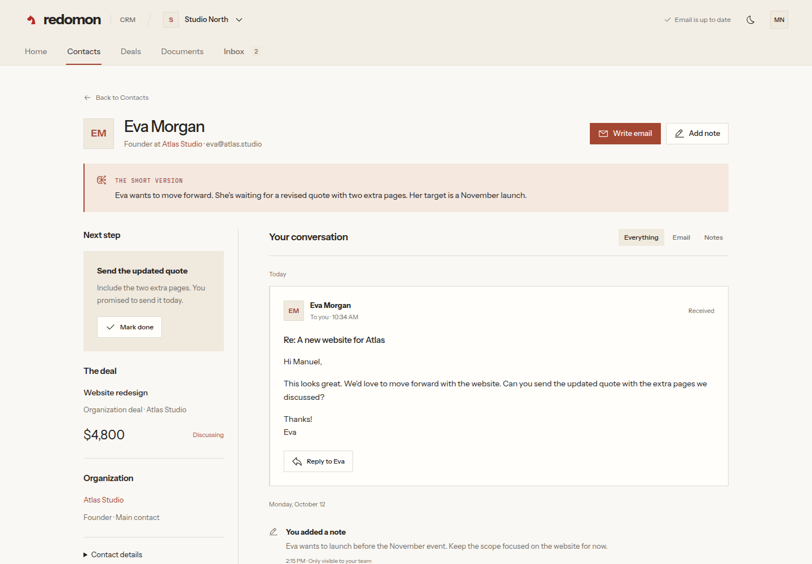Click the Inbox count badge 2

256,51
